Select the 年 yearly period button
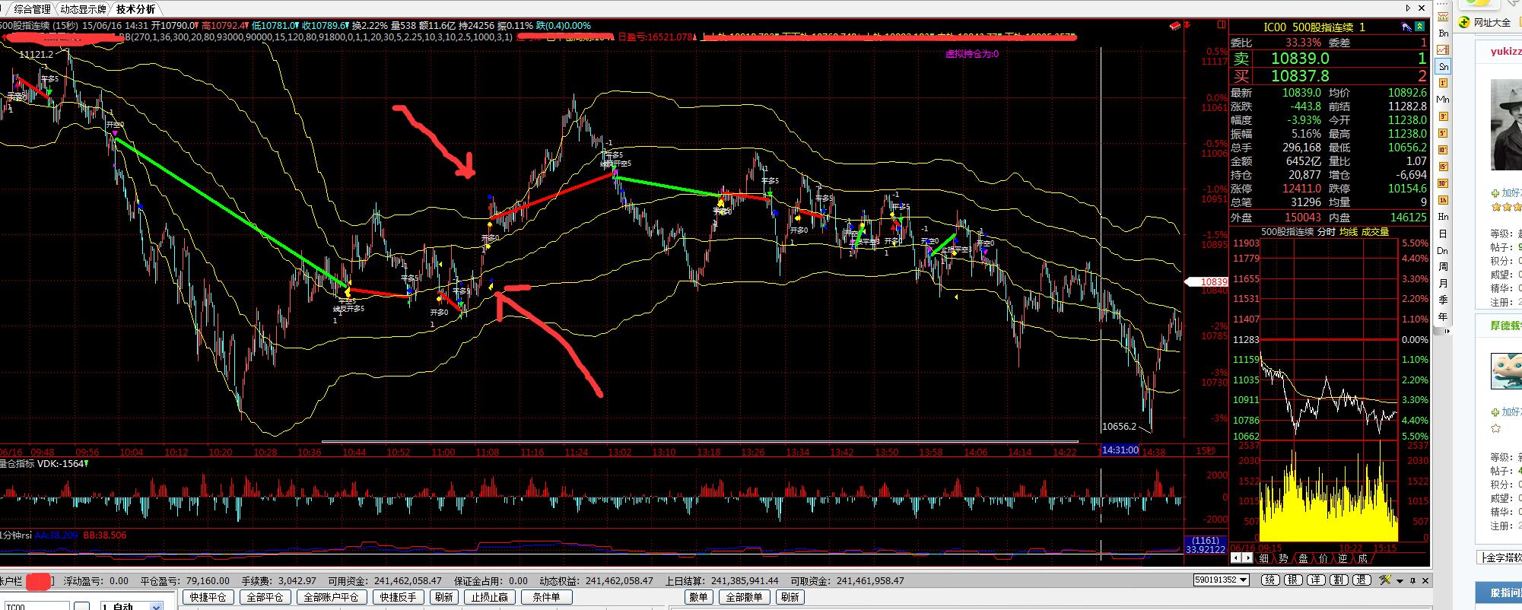This screenshot has width=1522, height=610. 1443,316
